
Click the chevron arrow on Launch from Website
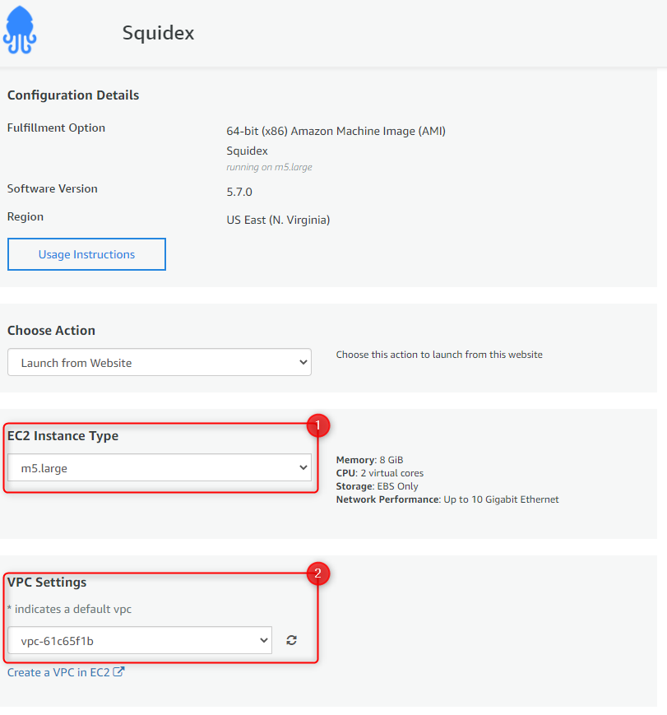(303, 362)
